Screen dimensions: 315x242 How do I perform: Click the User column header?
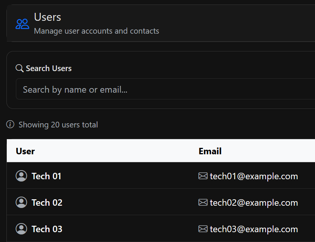tap(25, 151)
